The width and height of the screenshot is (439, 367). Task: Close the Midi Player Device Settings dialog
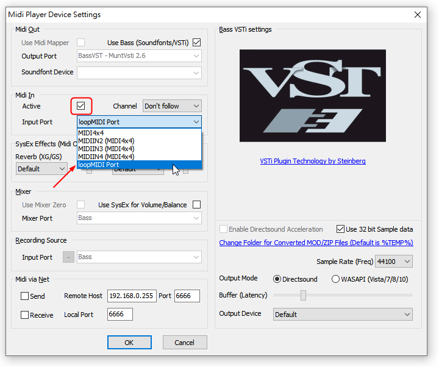click(418, 15)
